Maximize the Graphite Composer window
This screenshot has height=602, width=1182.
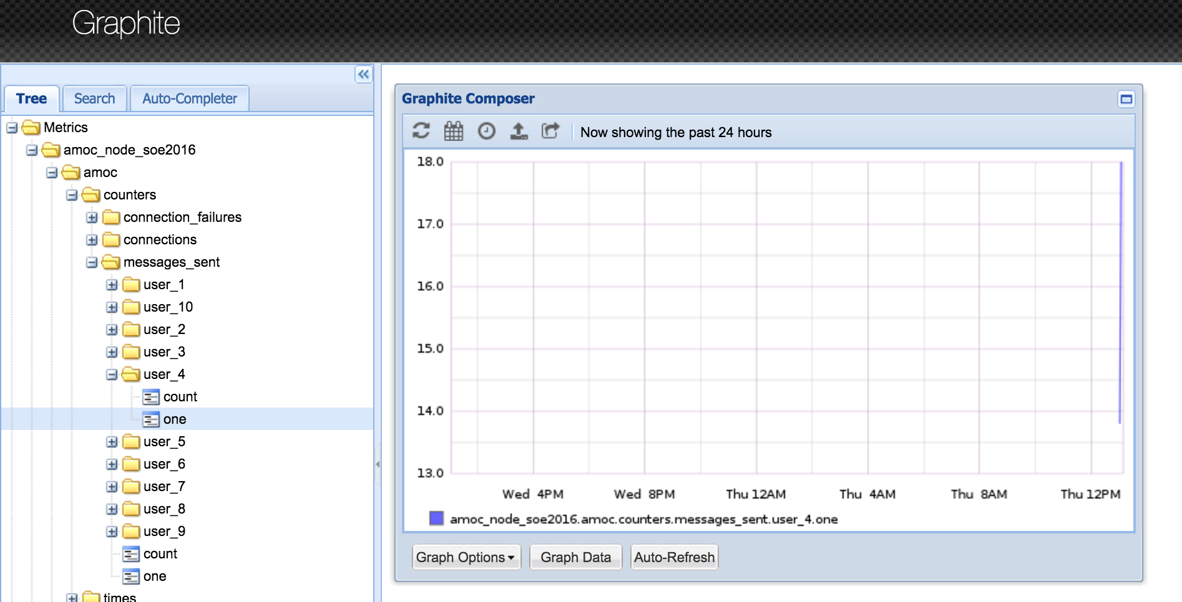pos(1126,99)
